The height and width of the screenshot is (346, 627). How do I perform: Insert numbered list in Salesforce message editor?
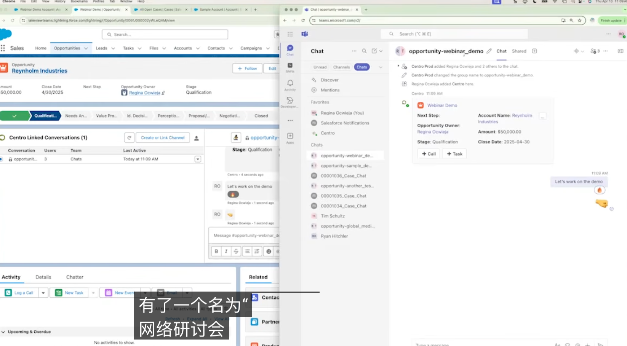click(x=257, y=251)
